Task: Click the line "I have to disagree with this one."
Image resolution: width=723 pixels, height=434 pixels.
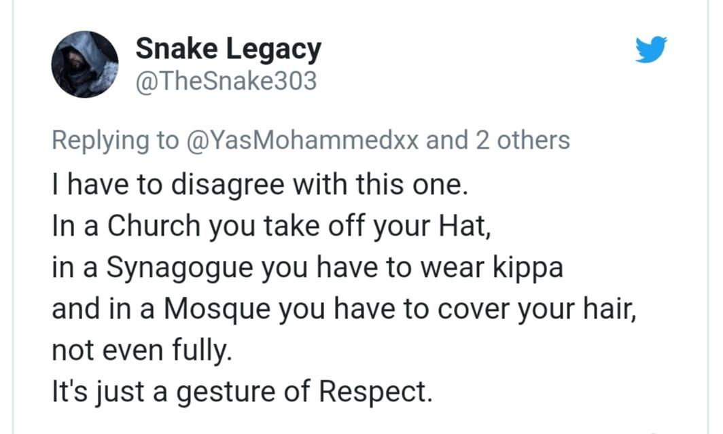Action: click(260, 185)
